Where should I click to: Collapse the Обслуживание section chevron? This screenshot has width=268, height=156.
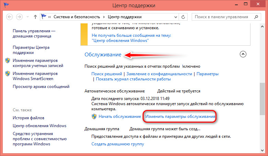pos(243,54)
